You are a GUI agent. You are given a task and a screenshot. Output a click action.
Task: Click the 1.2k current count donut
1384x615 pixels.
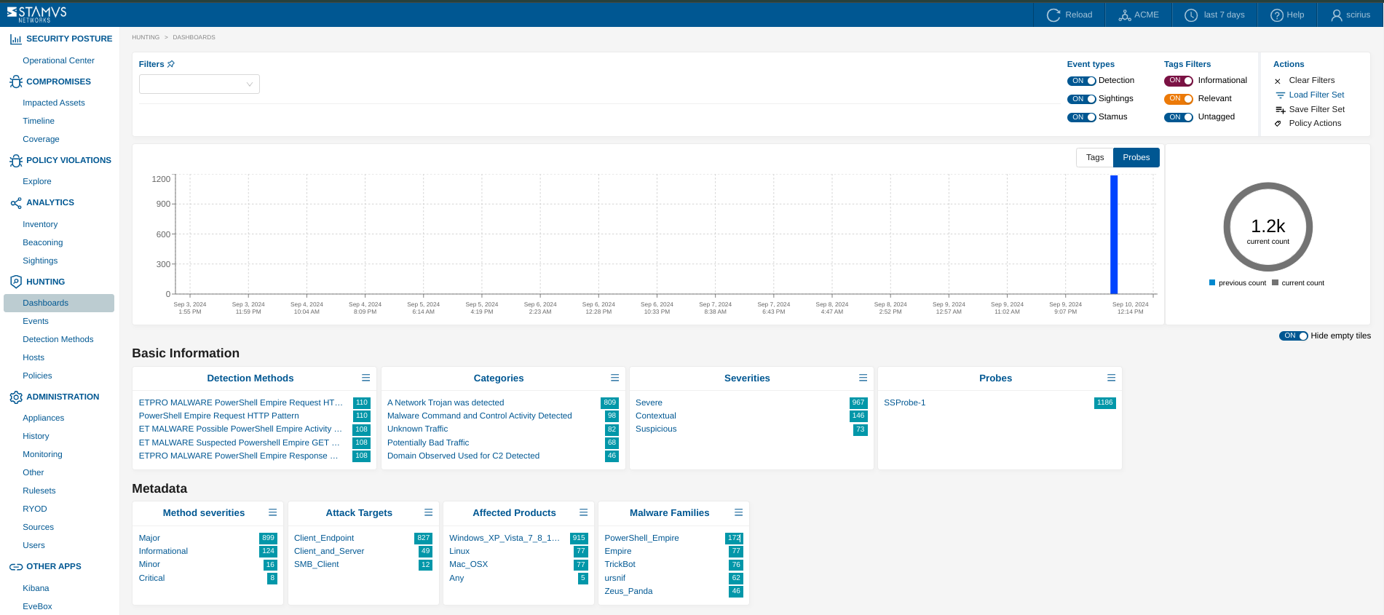click(x=1268, y=227)
